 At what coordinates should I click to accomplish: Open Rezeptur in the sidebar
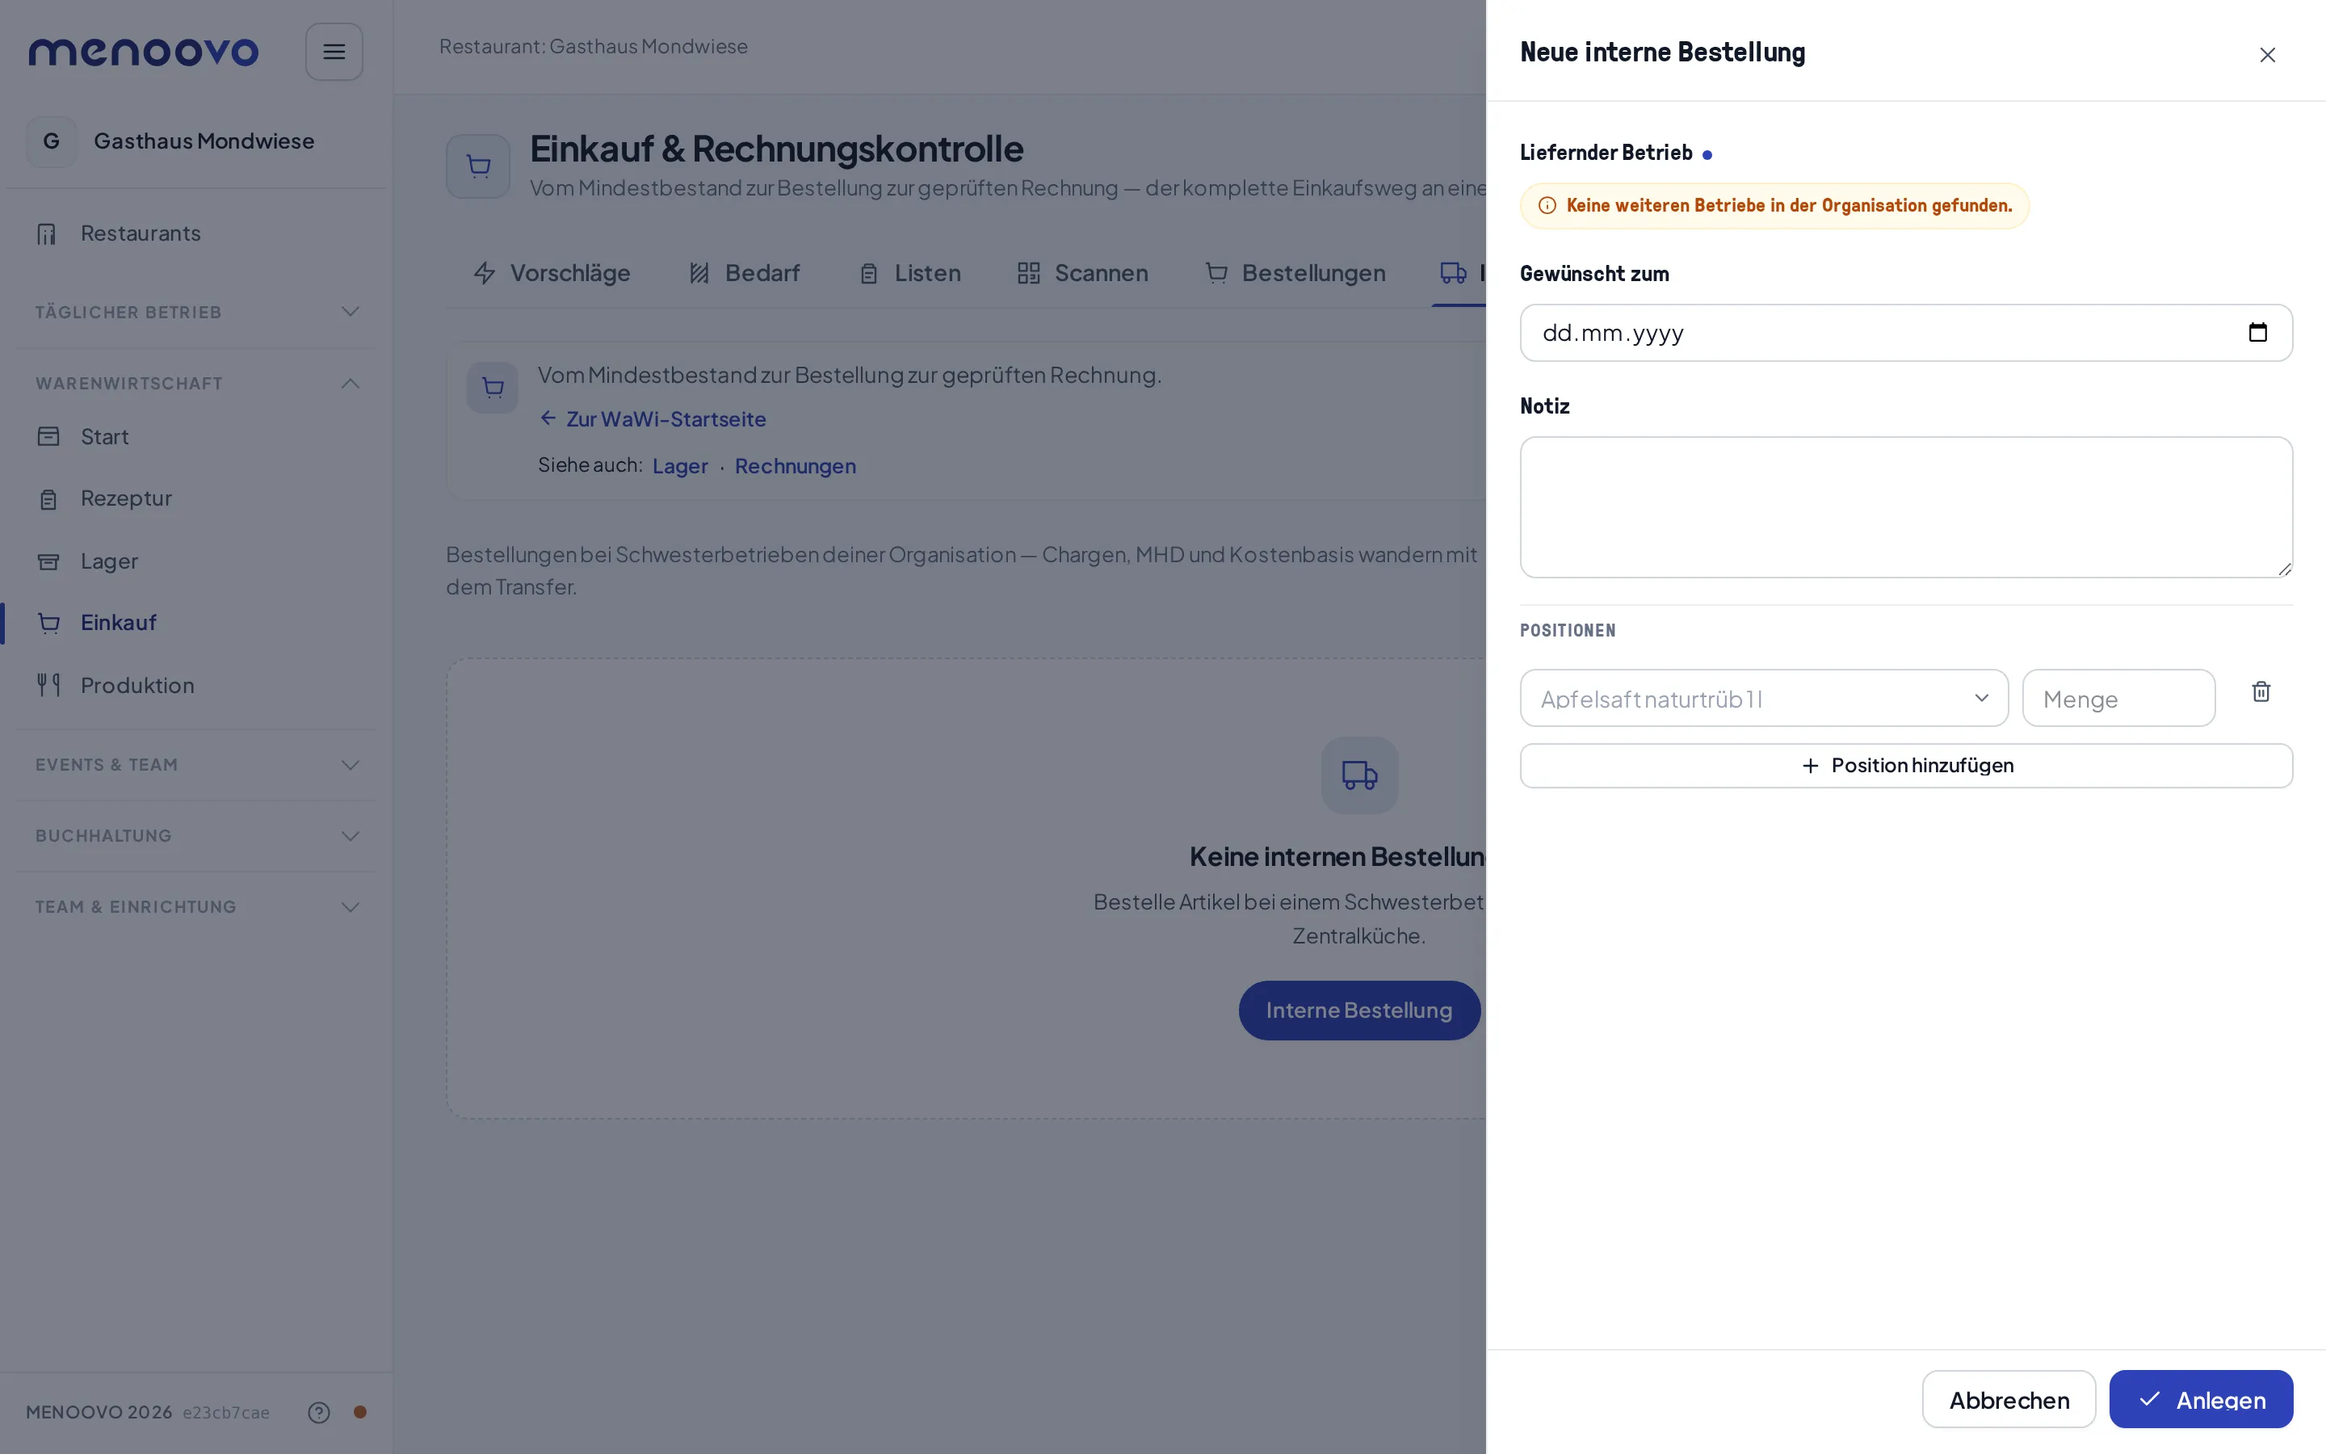tap(196, 498)
